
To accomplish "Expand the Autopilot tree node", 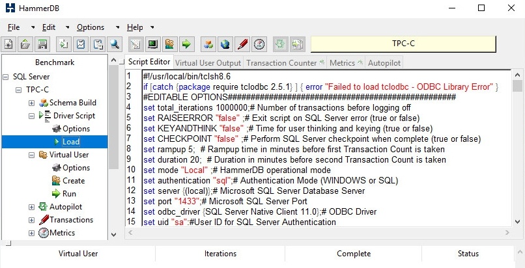I will pos(31,208).
